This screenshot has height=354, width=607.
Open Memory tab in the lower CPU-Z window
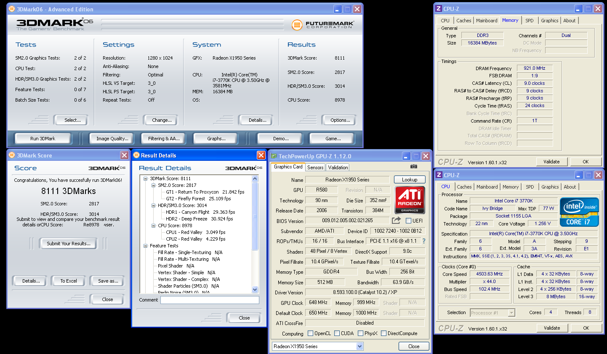tap(511, 187)
